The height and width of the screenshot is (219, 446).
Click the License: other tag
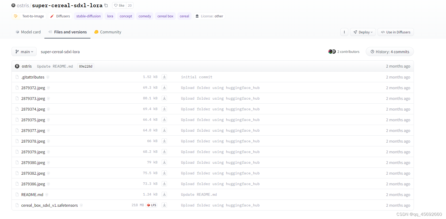coord(209,16)
